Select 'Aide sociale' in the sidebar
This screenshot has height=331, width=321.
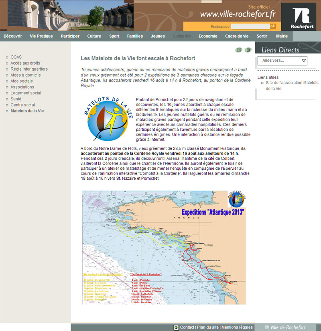tap(22, 81)
